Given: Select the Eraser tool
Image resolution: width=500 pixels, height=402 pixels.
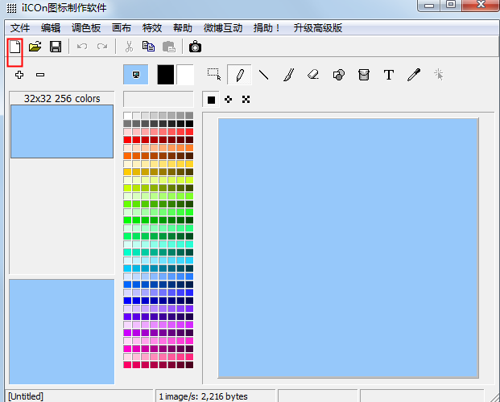Looking at the screenshot, I should tap(313, 75).
